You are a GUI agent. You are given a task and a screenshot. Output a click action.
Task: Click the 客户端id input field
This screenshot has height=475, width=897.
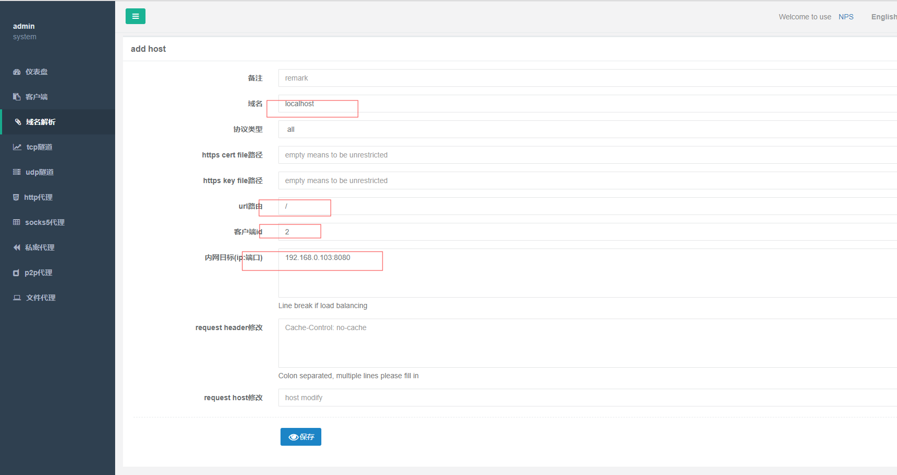coord(588,232)
